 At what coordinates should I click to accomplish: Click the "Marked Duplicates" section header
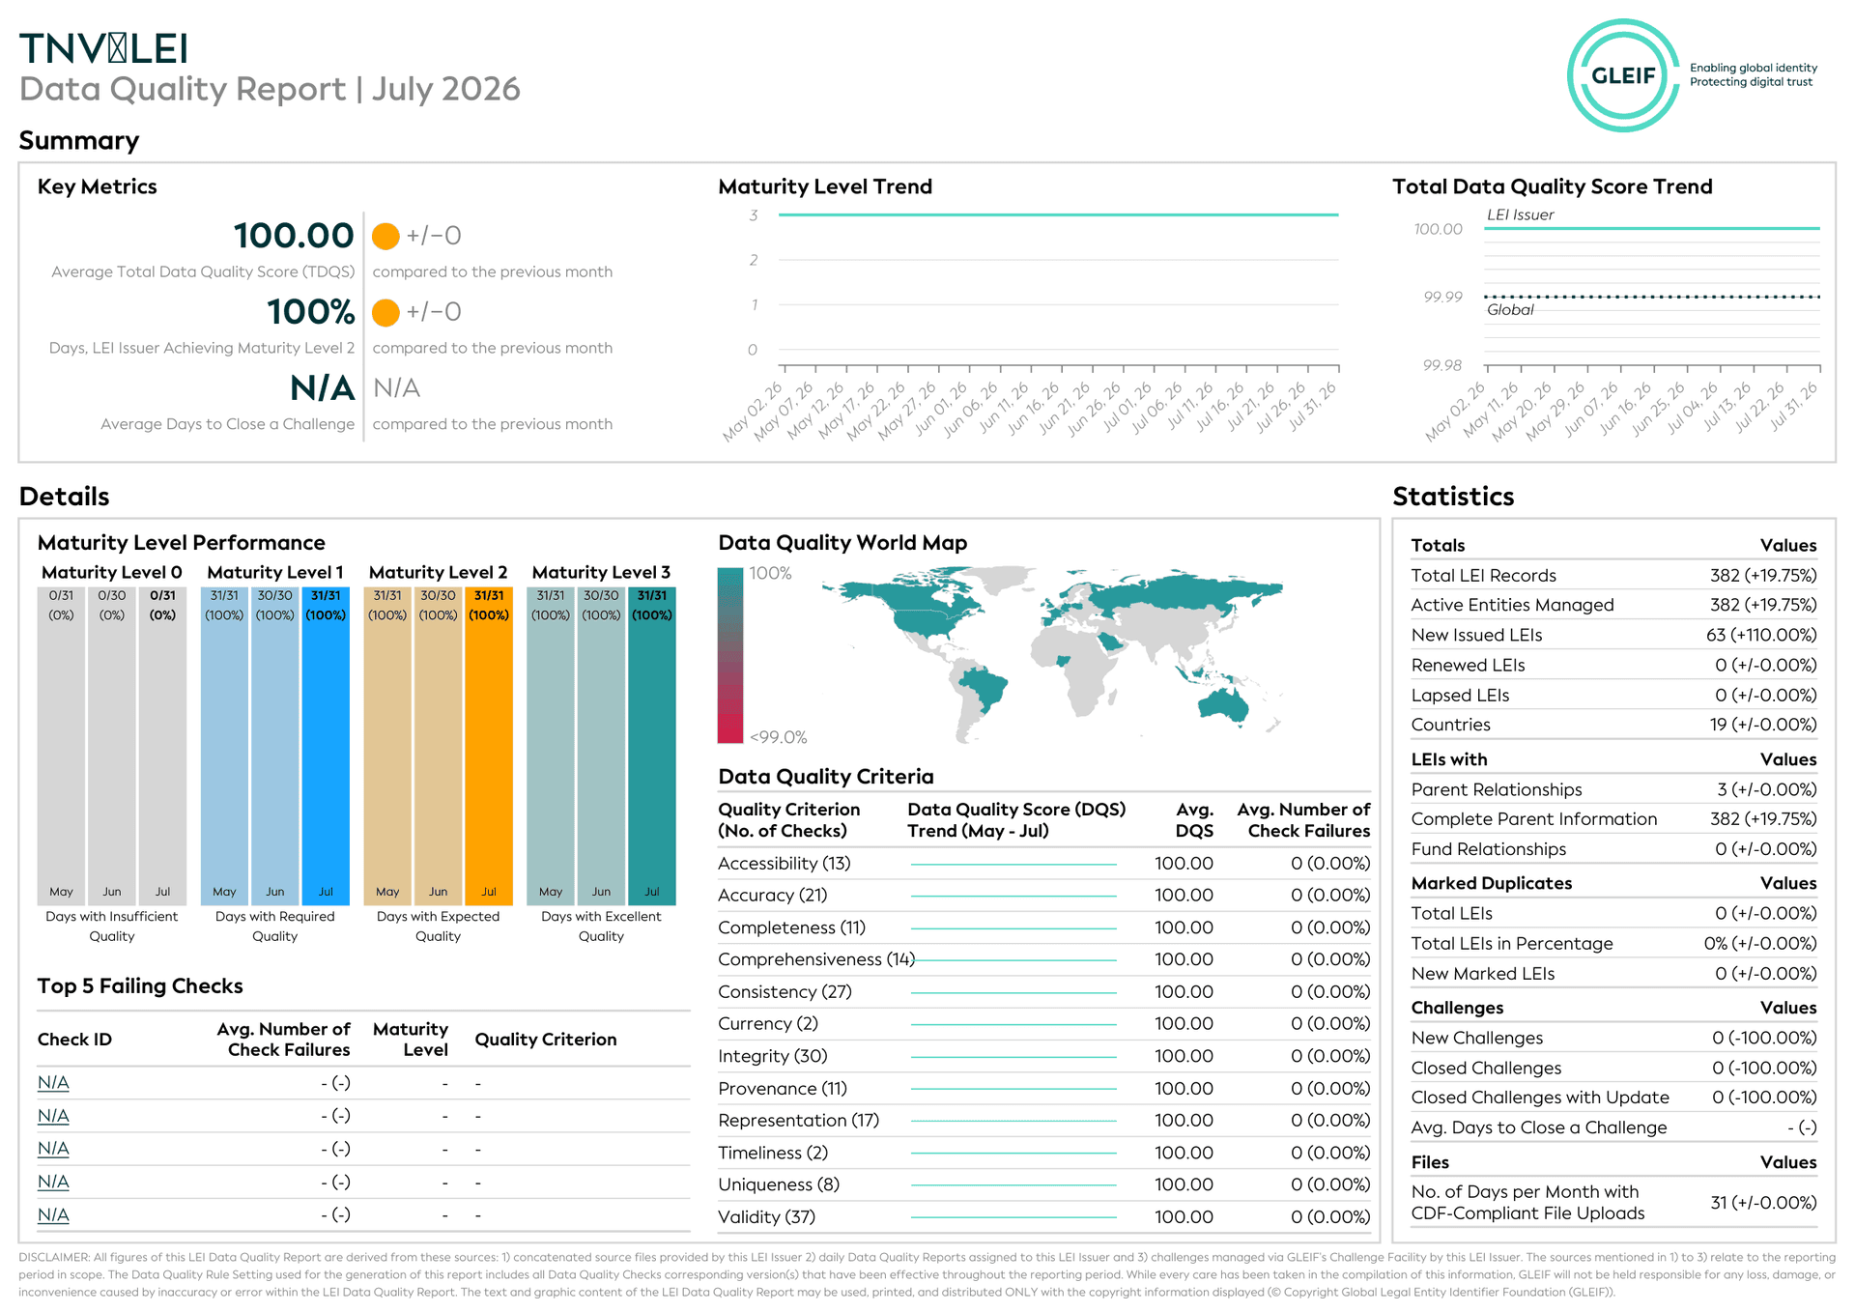(1491, 883)
